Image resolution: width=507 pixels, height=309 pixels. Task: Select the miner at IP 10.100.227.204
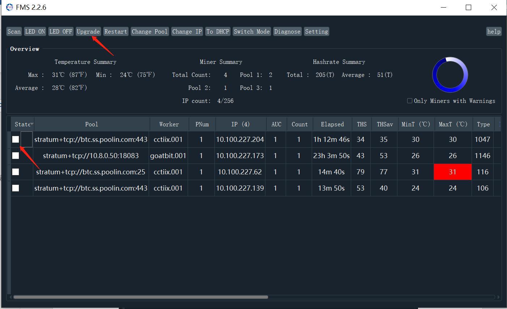[16, 139]
